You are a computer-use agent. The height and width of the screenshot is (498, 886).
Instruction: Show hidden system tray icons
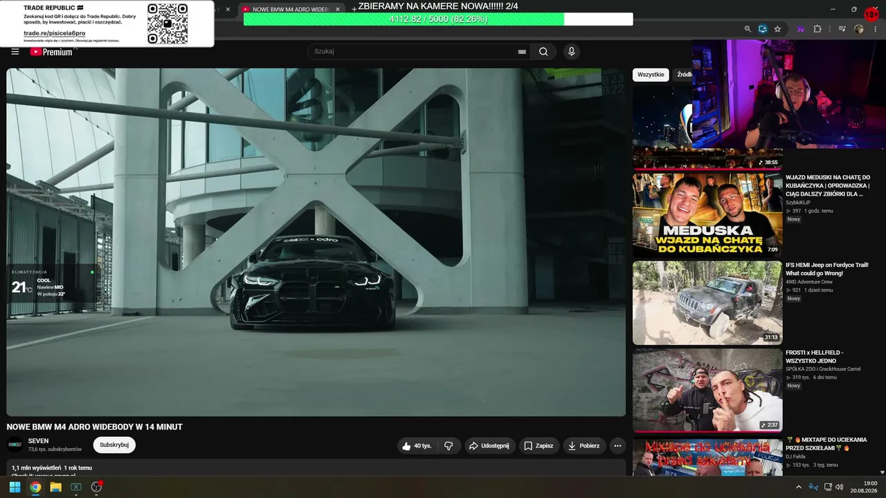click(799, 487)
